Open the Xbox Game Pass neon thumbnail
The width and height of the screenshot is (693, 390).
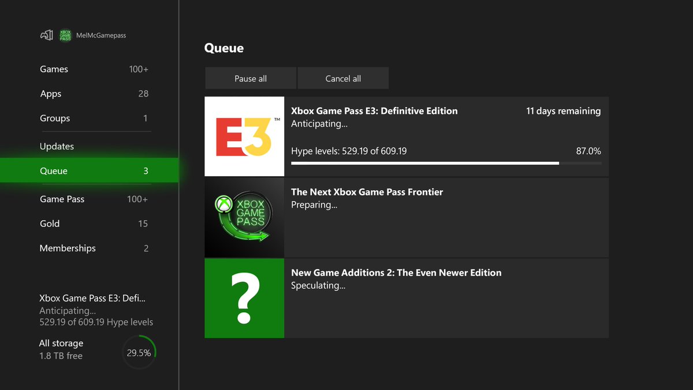(x=244, y=217)
